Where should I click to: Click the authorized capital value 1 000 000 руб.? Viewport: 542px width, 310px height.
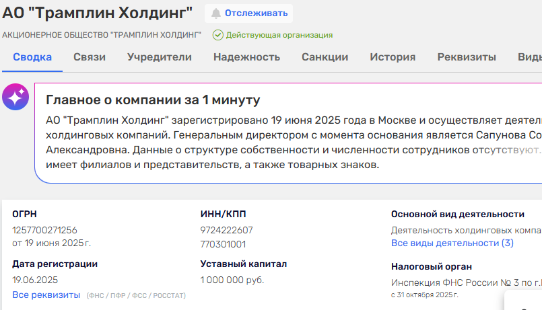click(x=232, y=280)
